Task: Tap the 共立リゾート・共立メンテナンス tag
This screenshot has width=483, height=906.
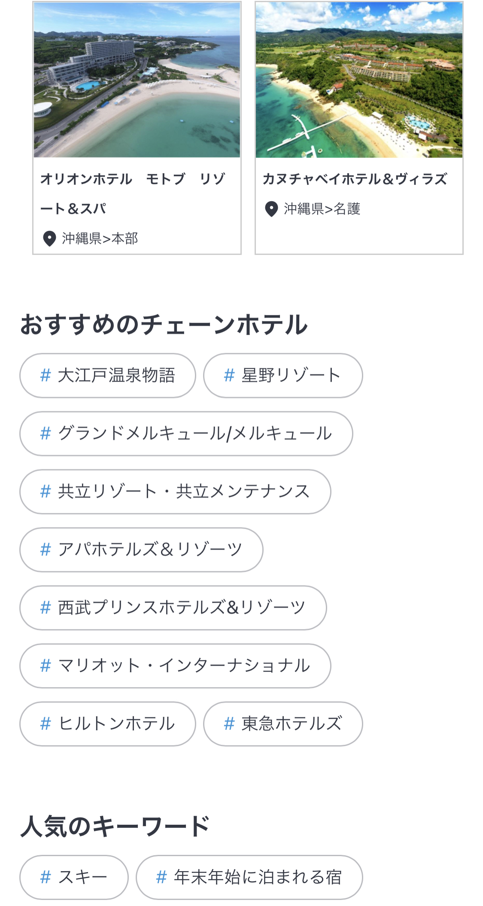Action: (x=175, y=492)
